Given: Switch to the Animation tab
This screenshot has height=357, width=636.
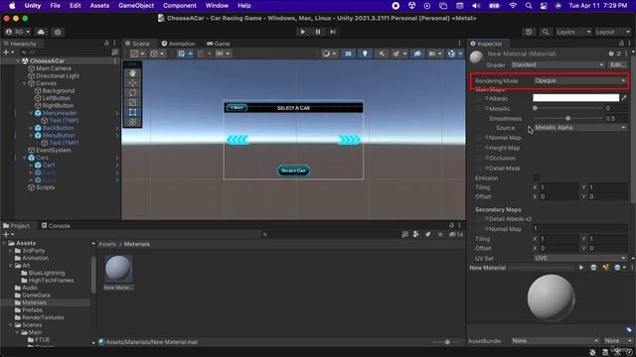Looking at the screenshot, I should [x=178, y=44].
